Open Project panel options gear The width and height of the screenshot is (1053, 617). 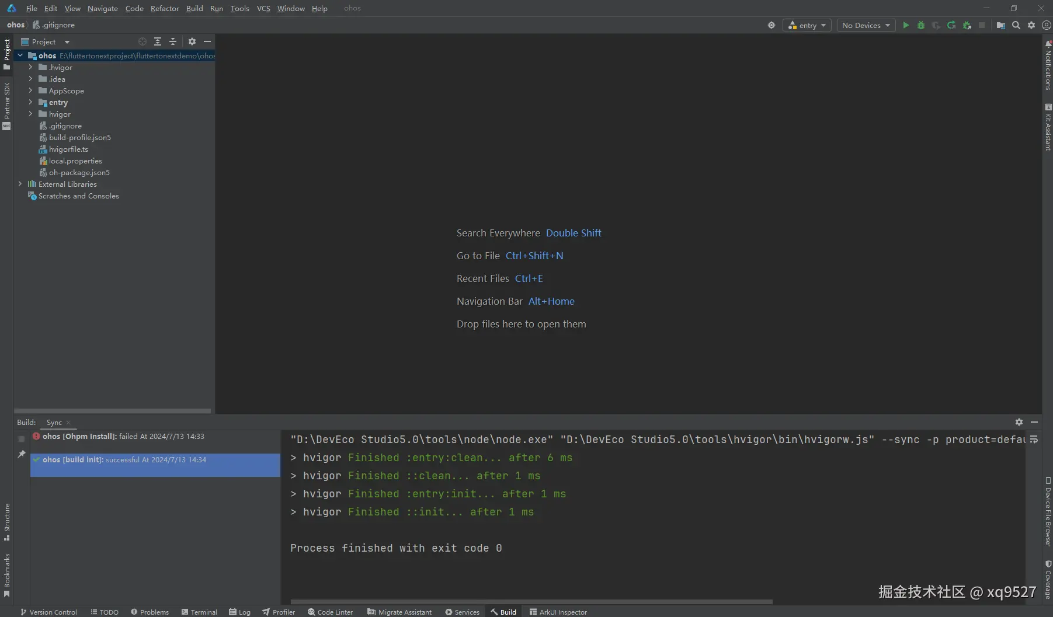point(192,41)
